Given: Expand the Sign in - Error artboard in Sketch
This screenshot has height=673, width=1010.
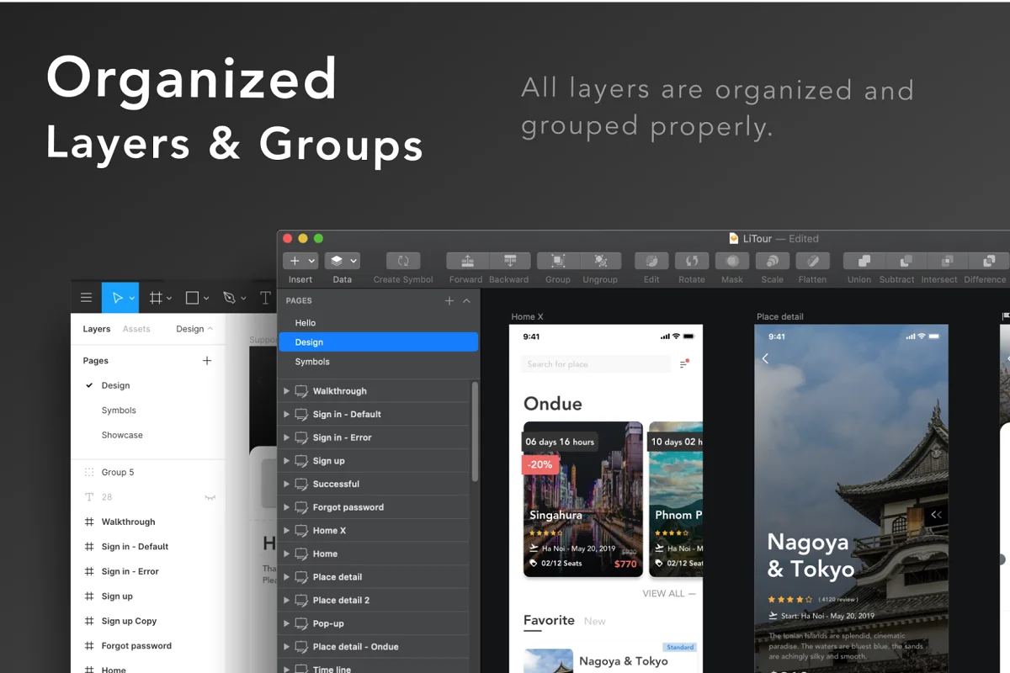Looking at the screenshot, I should pyautogui.click(x=286, y=437).
